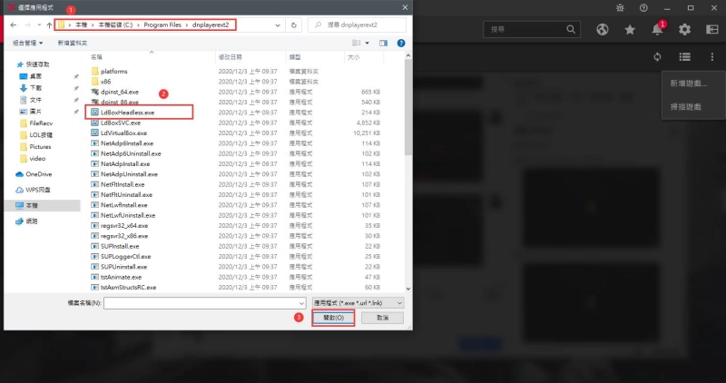Open FileRecv folder in navigation pane
The height and width of the screenshot is (383, 726).
[36, 123]
